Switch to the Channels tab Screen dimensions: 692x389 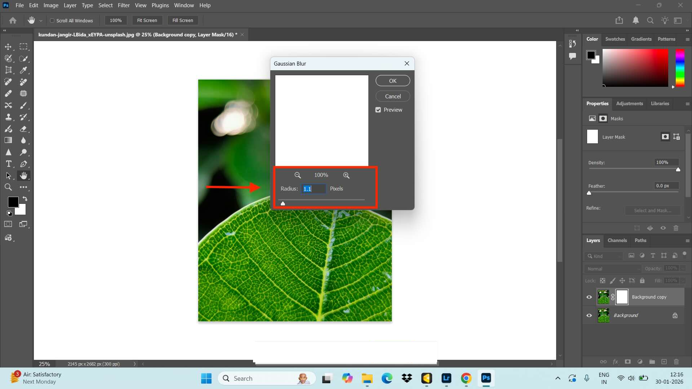coord(617,240)
